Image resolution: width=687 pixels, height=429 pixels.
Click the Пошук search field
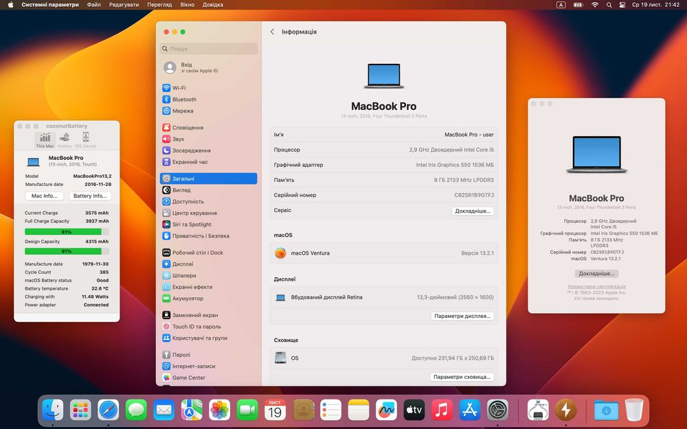point(209,49)
